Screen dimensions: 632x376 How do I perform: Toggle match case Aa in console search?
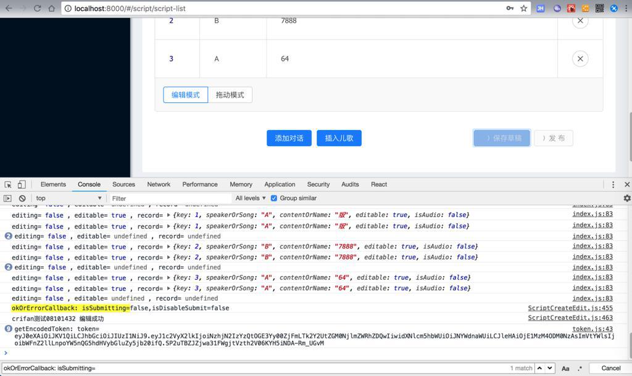[565, 369]
